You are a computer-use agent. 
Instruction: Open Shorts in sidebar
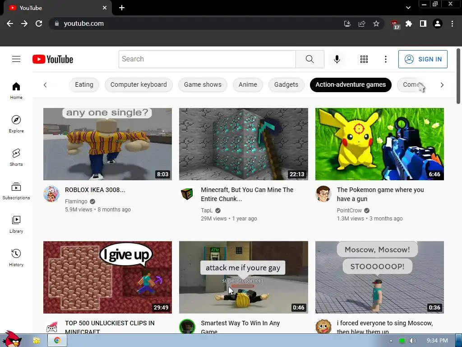[x=16, y=158]
